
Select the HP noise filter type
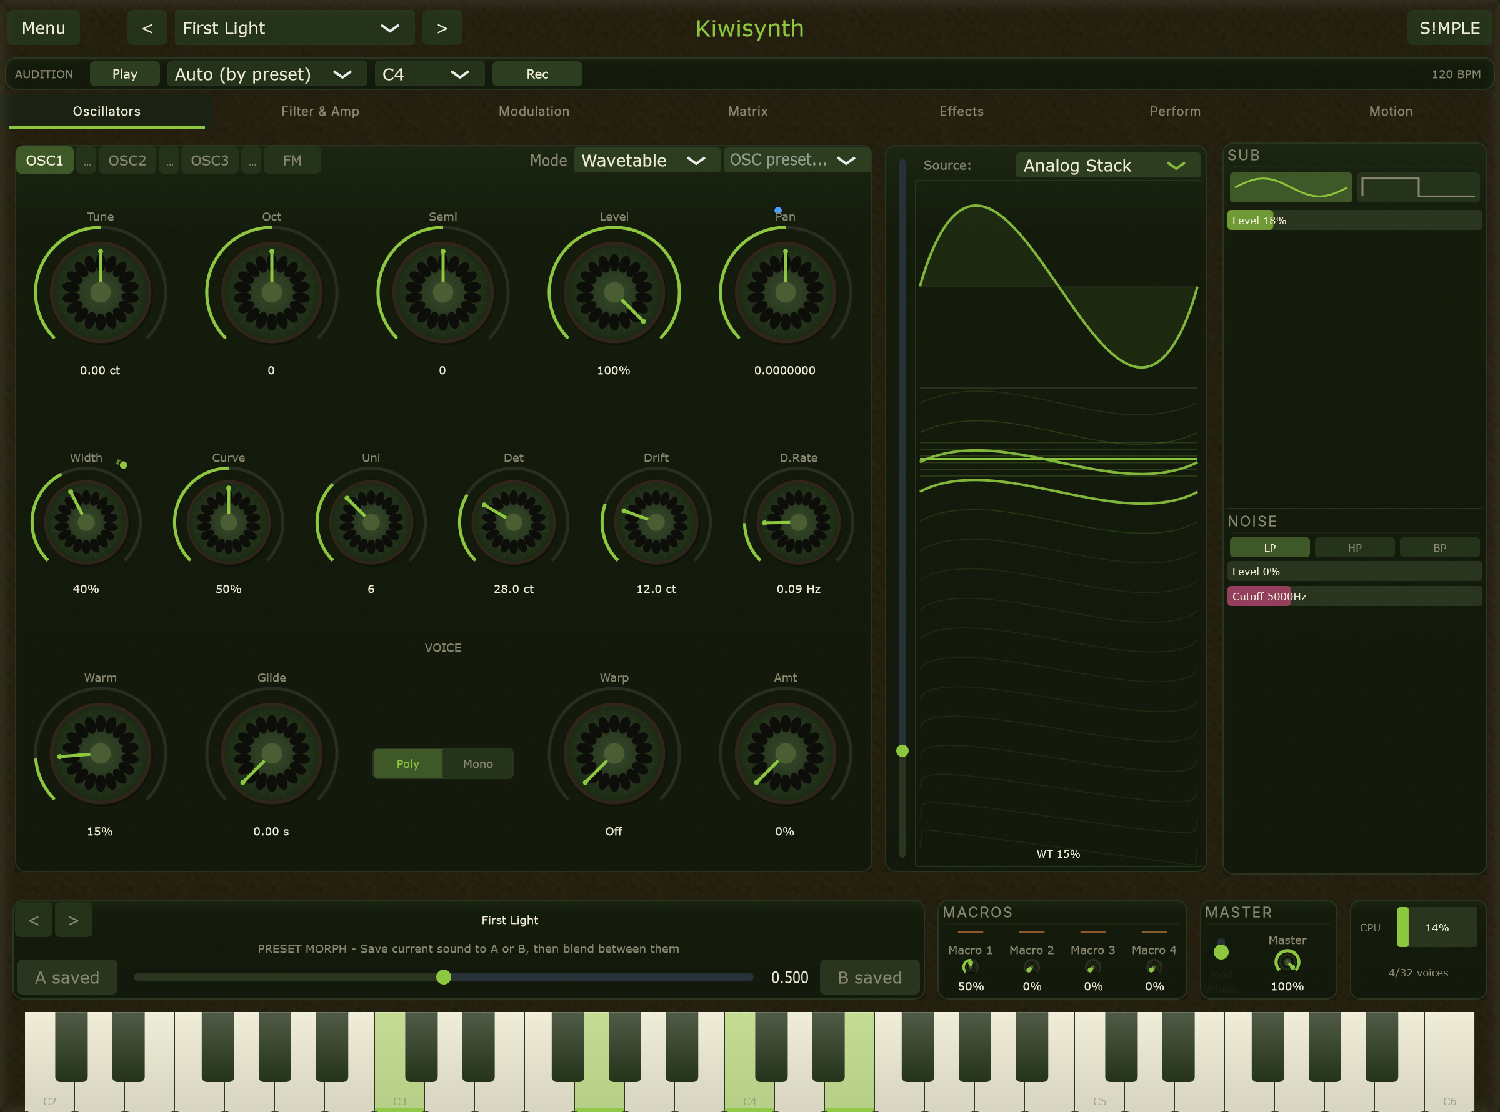pos(1354,547)
